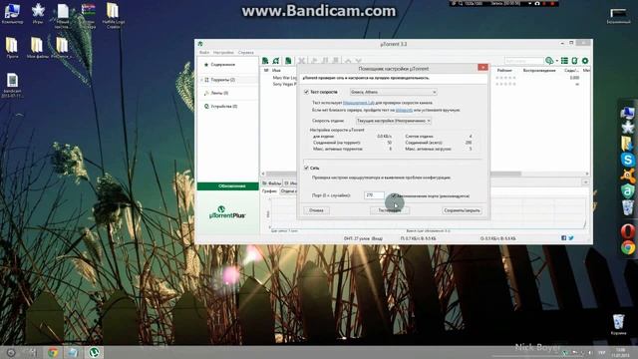Screen dimensions: 638x359
Task: Open the Справка menu
Action: 246,53
